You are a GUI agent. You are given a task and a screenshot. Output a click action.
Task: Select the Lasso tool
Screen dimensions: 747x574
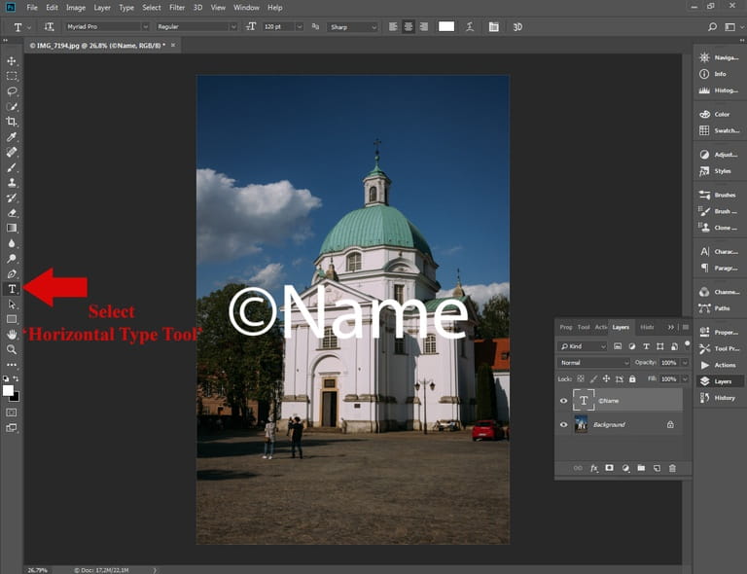click(12, 91)
